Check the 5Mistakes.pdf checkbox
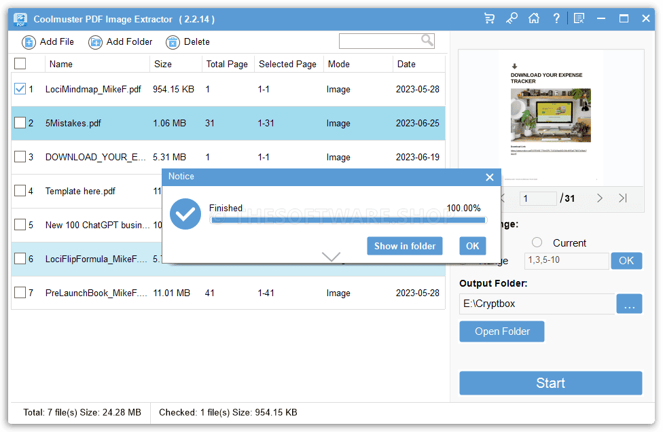The height and width of the screenshot is (432, 663). [20, 122]
